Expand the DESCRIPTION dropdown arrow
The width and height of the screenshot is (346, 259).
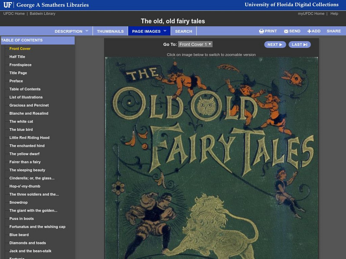click(87, 31)
